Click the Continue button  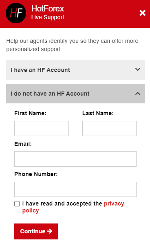pyautogui.click(x=36, y=231)
